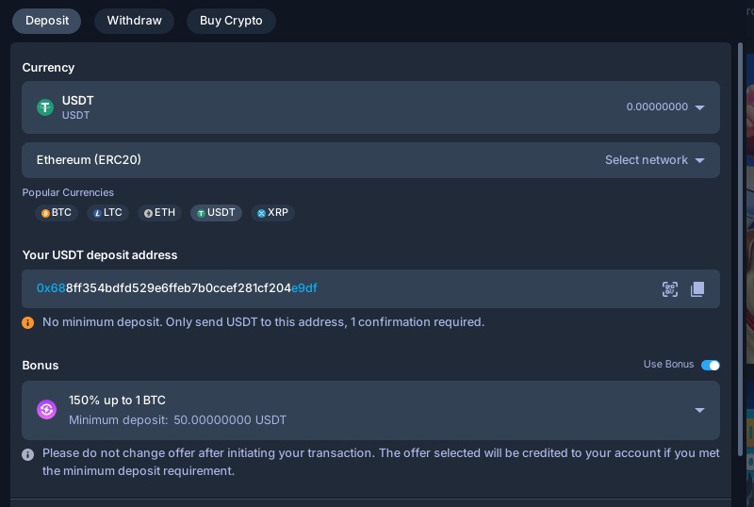Select the Deposit tab

pos(46,21)
